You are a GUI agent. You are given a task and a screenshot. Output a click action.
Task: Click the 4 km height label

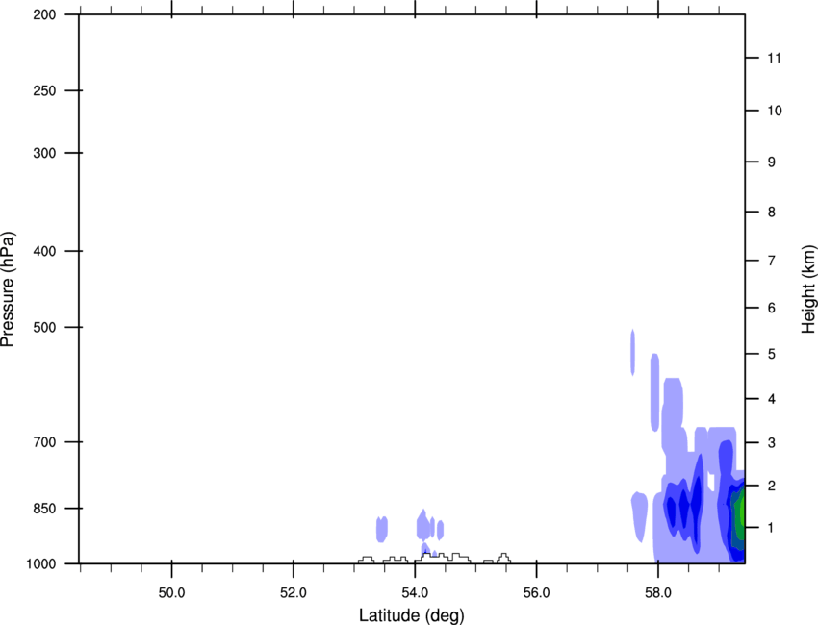click(772, 399)
